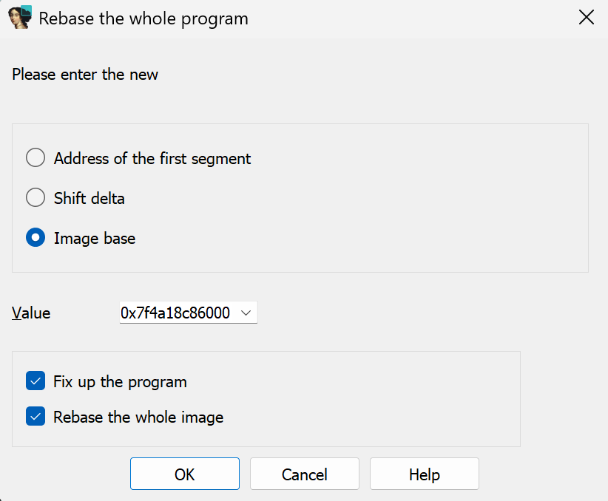Confirm the rebase with the OK button
Screen dimensions: 608x501
tap(185, 474)
